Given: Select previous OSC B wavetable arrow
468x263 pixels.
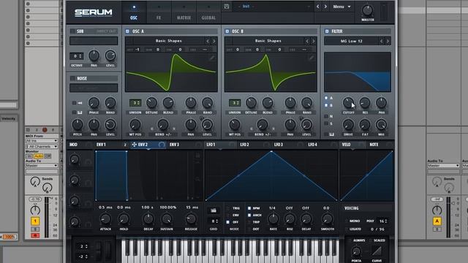Looking at the screenshot, I should (307, 41).
